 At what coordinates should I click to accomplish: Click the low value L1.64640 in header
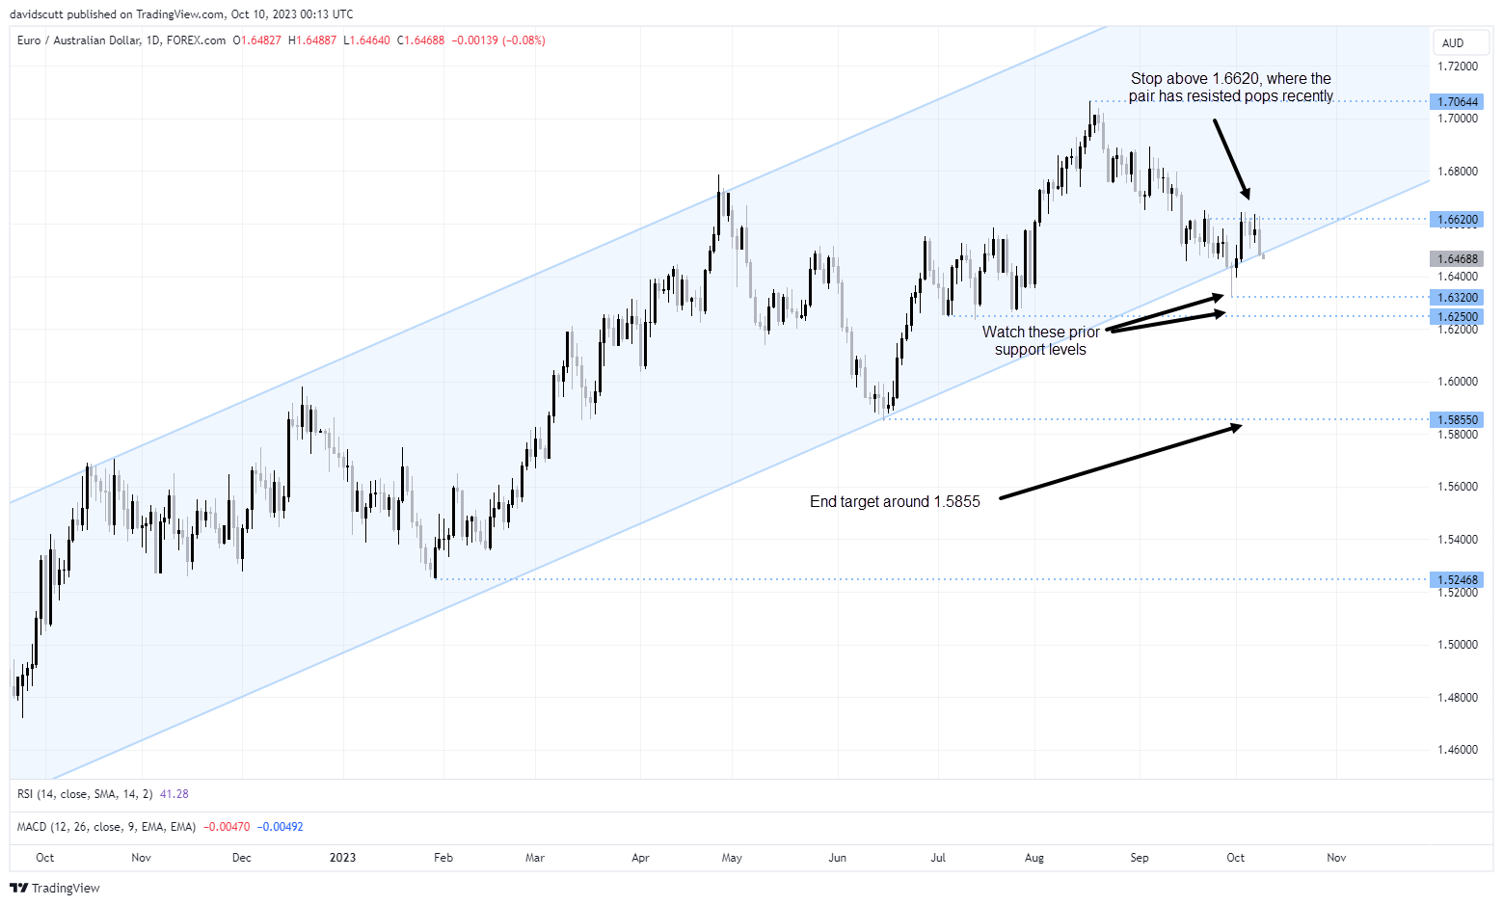[x=367, y=40]
